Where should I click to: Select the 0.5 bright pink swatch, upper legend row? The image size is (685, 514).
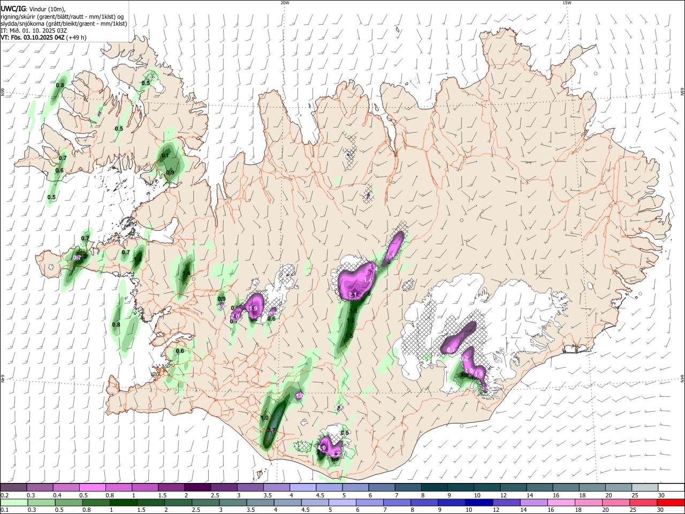(92, 488)
